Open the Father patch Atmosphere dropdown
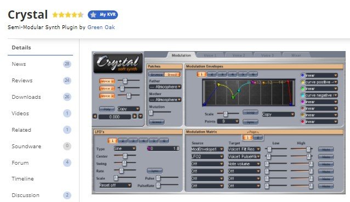This screenshot has height=202, width=350. click(x=165, y=87)
